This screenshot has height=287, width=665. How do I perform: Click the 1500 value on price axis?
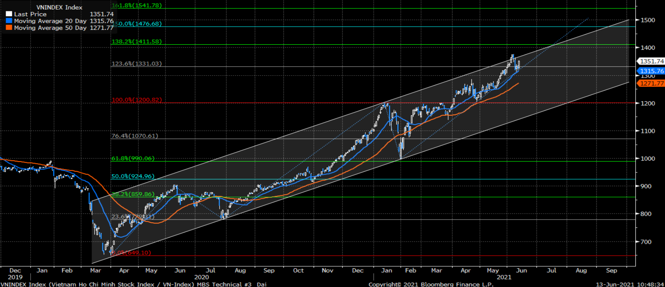[x=648, y=20]
